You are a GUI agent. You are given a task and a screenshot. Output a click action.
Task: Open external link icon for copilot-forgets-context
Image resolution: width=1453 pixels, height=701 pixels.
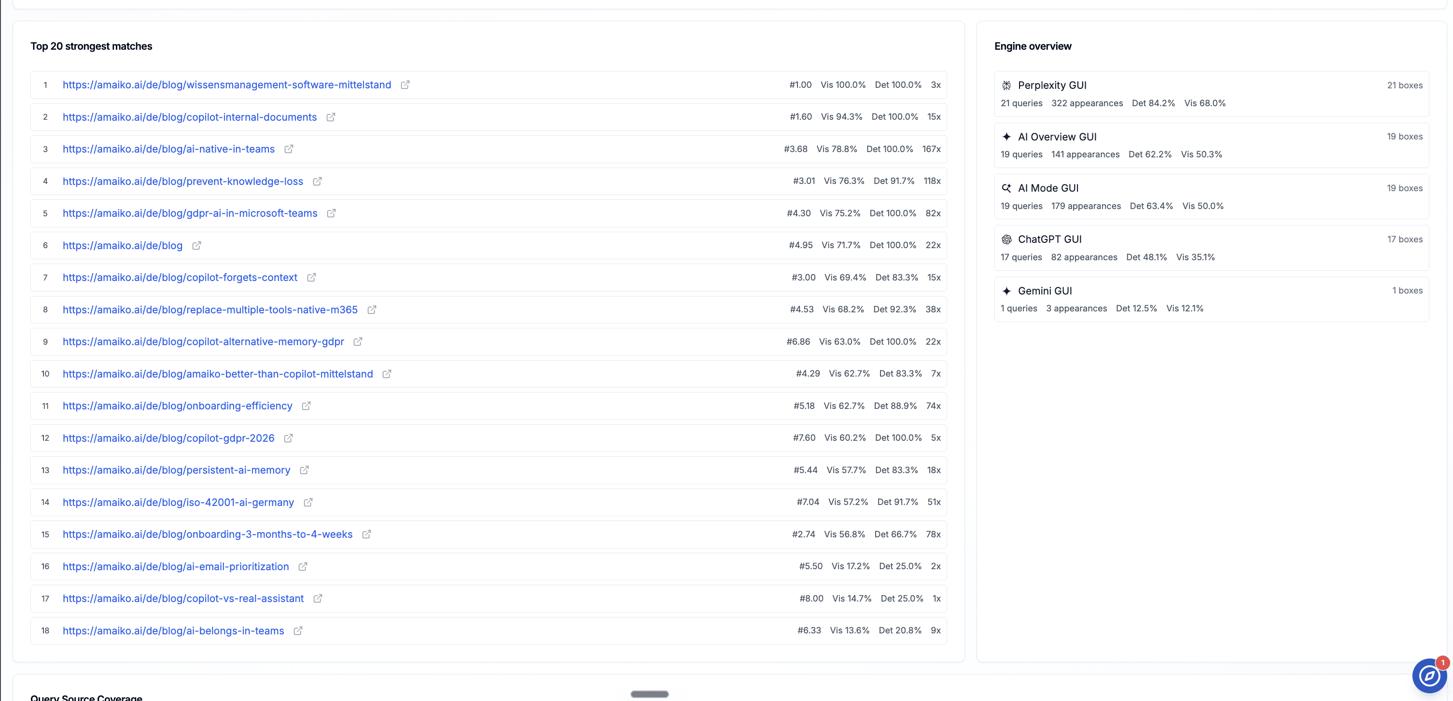click(311, 278)
